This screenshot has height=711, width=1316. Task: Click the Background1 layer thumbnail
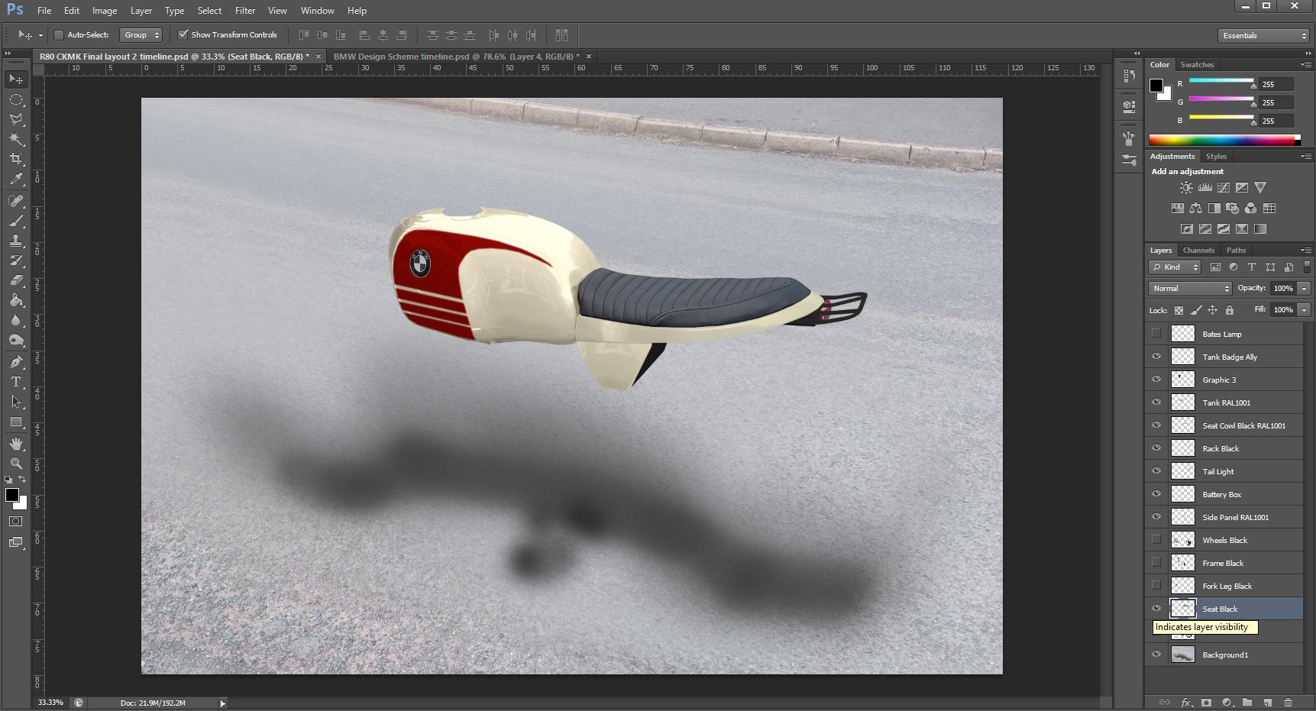click(1183, 654)
